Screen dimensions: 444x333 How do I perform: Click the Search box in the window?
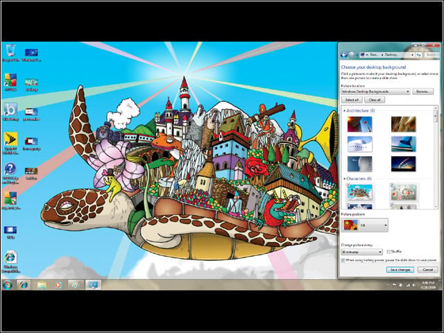click(432, 55)
